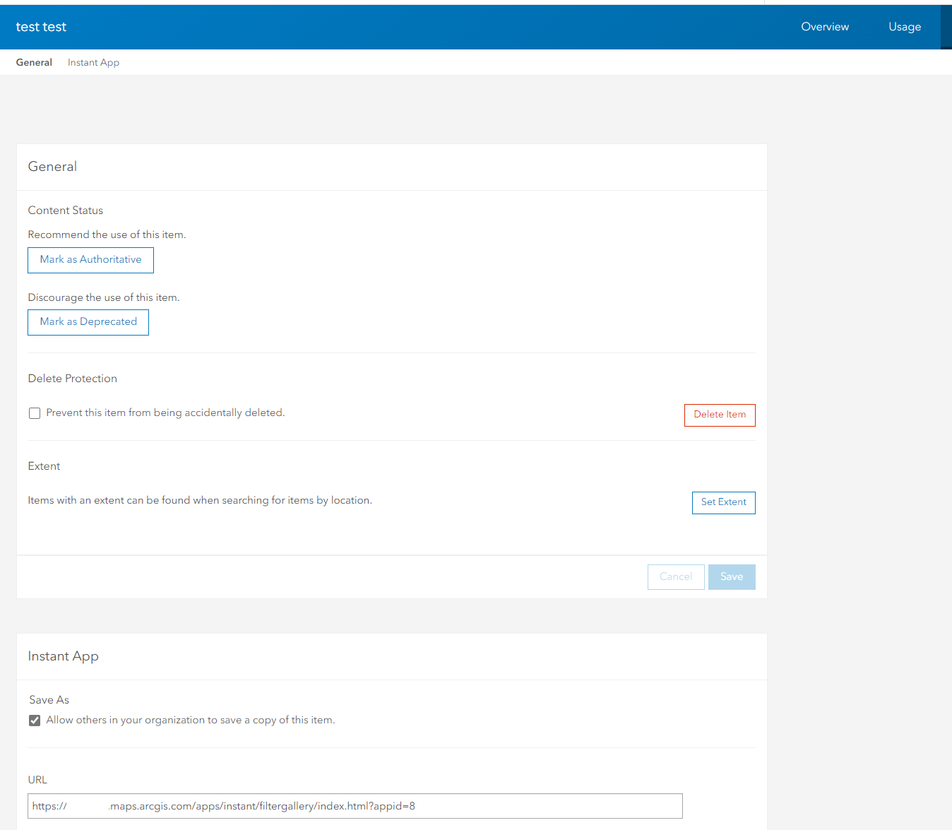Open the Overview tab
Viewport: 952px width, 830px height.
point(824,26)
